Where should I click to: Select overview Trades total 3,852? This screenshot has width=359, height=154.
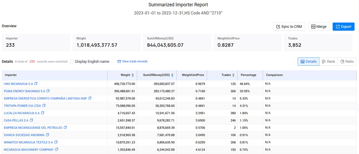pos(295,45)
